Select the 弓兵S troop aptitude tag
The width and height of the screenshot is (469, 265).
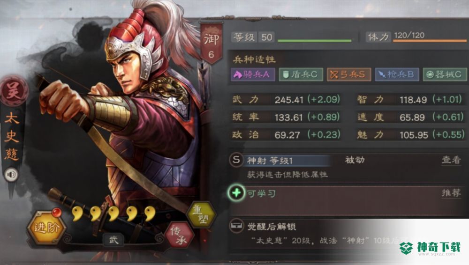click(x=349, y=74)
